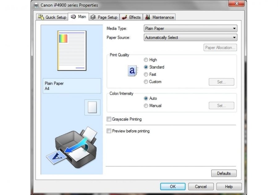
Task: Click the printer icon in title bar
Action: 36,5
